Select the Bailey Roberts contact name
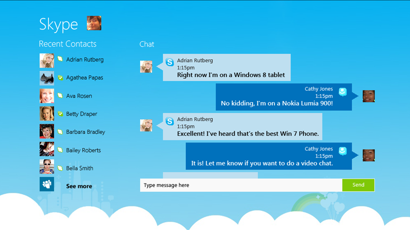 click(x=83, y=150)
